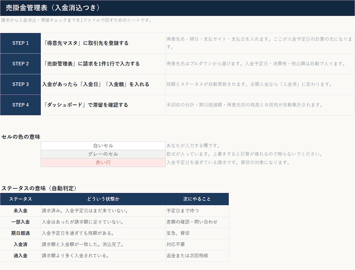Viewport: 355px width, 270px height.
Task: Select the 期日超過 status cell
Action: click(x=20, y=233)
